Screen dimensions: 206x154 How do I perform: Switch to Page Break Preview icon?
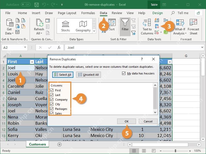(x=153, y=151)
